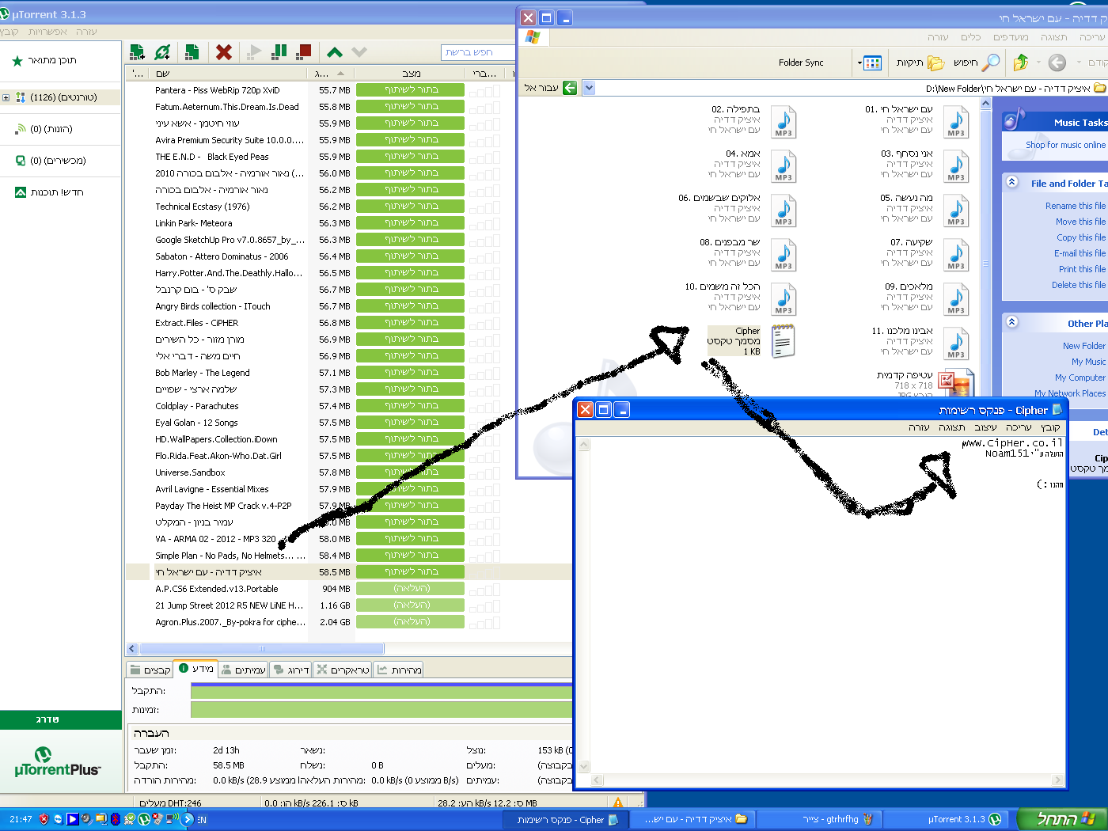1108x831 pixels.
Task: Move torrent up the queue with green arrow
Action: pyautogui.click(x=335, y=52)
